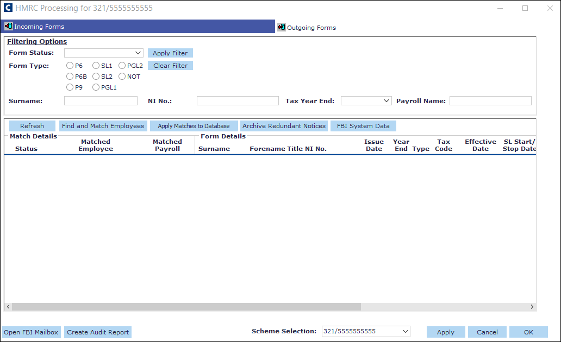Image resolution: width=561 pixels, height=342 pixels.
Task: Open the Scheme Selection dropdown
Action: click(x=366, y=331)
